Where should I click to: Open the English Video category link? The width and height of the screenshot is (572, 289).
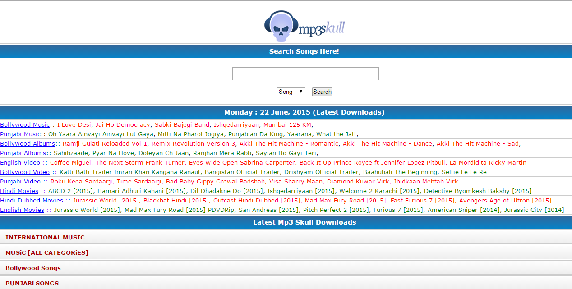20,162
